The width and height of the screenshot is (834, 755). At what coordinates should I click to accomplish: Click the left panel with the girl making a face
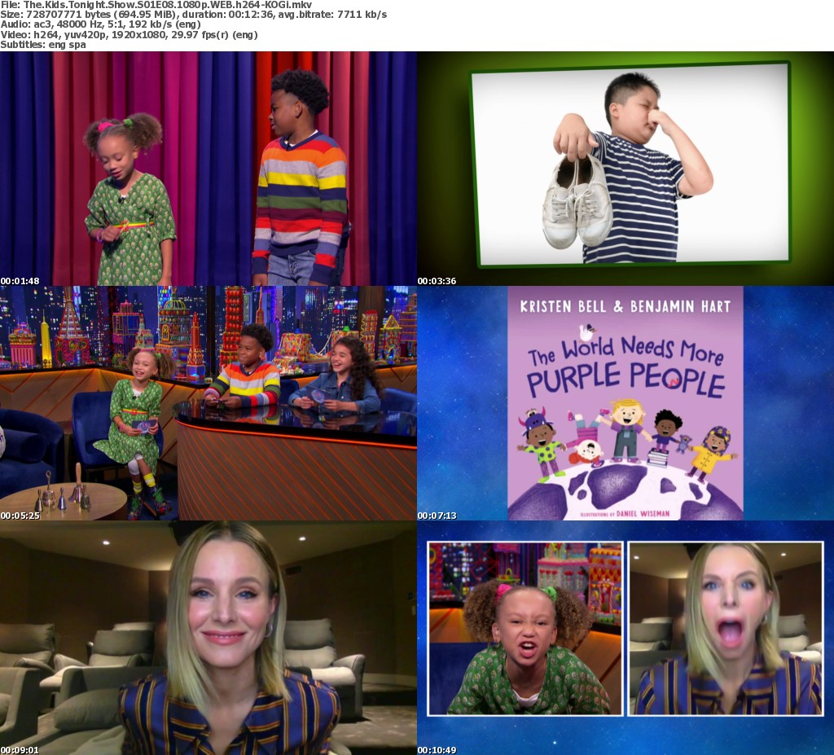[525, 629]
